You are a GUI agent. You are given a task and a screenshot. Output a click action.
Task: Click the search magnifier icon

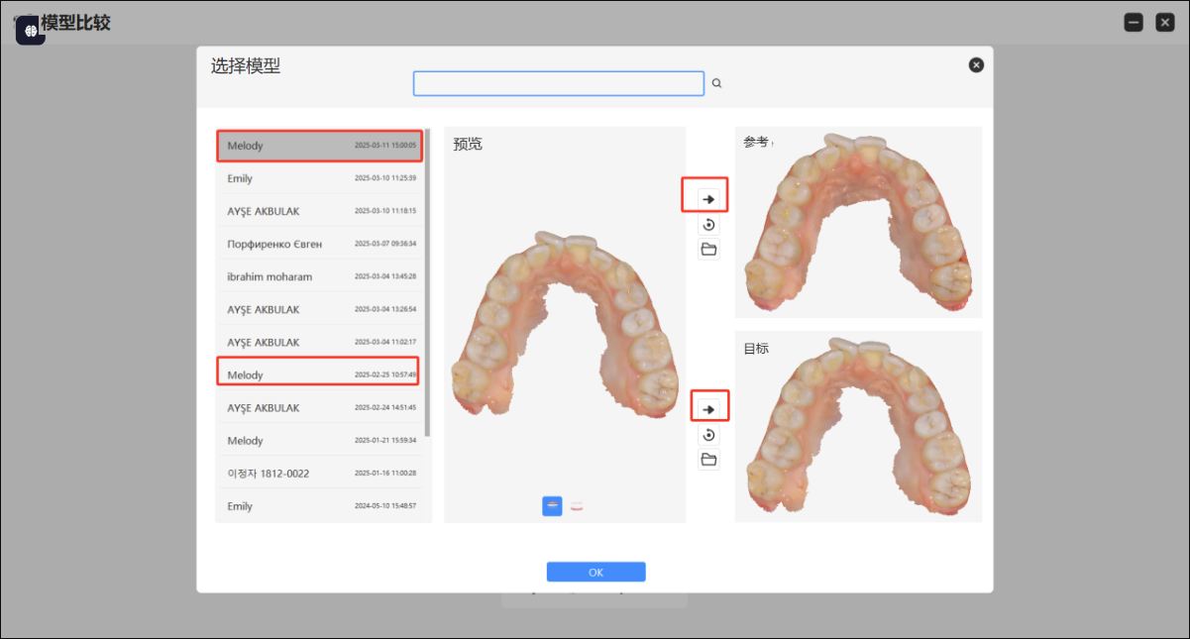pos(716,84)
